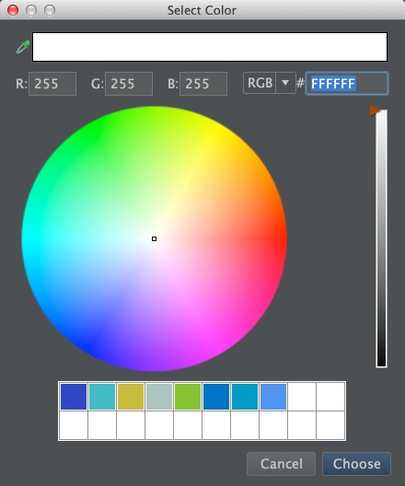
Task: Select the pale gray-green recent swatch
Action: click(x=159, y=397)
